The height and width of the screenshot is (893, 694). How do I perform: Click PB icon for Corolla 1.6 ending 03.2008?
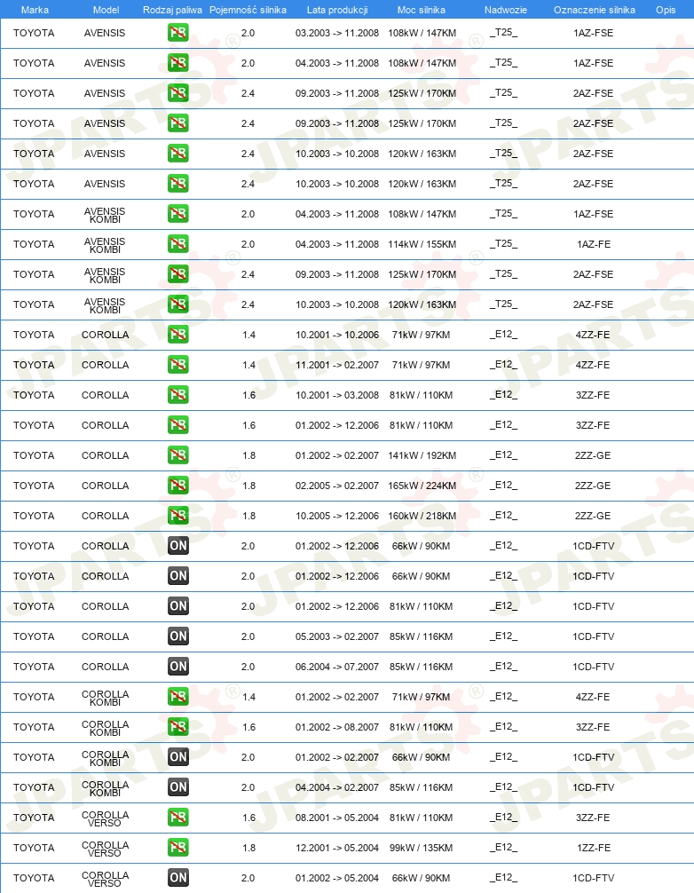(178, 395)
